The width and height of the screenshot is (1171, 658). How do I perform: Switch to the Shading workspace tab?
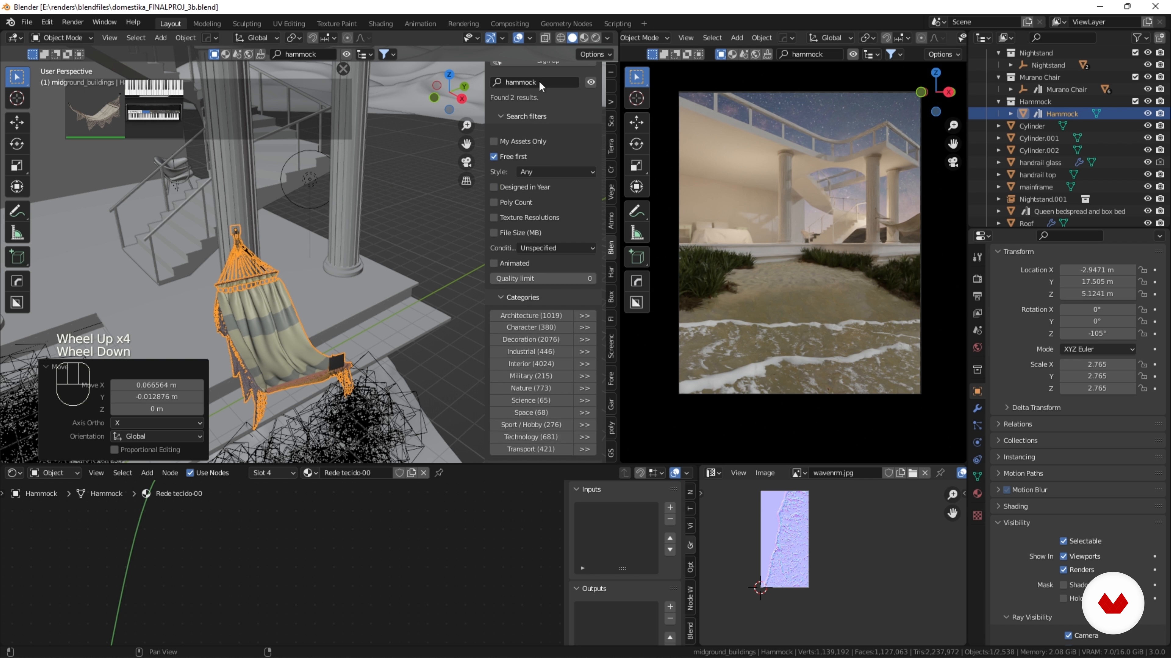pos(380,23)
